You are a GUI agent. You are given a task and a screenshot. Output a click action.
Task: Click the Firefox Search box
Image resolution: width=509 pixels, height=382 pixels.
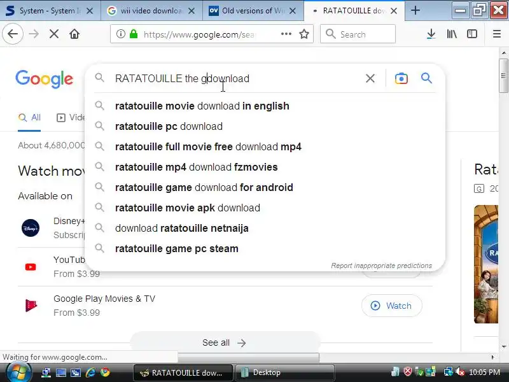tap(358, 34)
